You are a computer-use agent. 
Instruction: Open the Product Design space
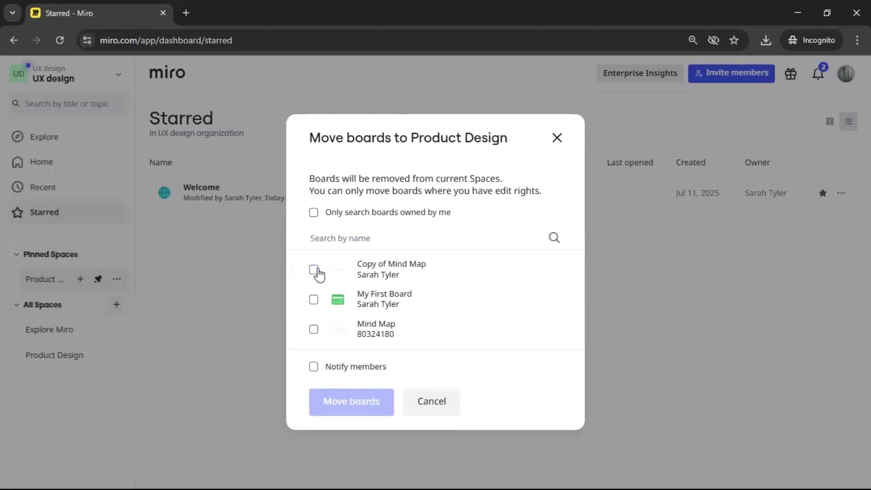[54, 355]
